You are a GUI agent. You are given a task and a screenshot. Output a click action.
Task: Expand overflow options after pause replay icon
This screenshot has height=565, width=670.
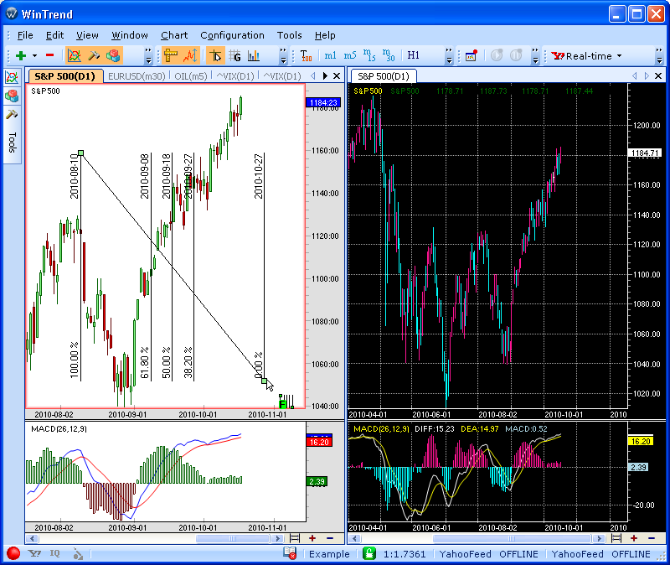(535, 55)
